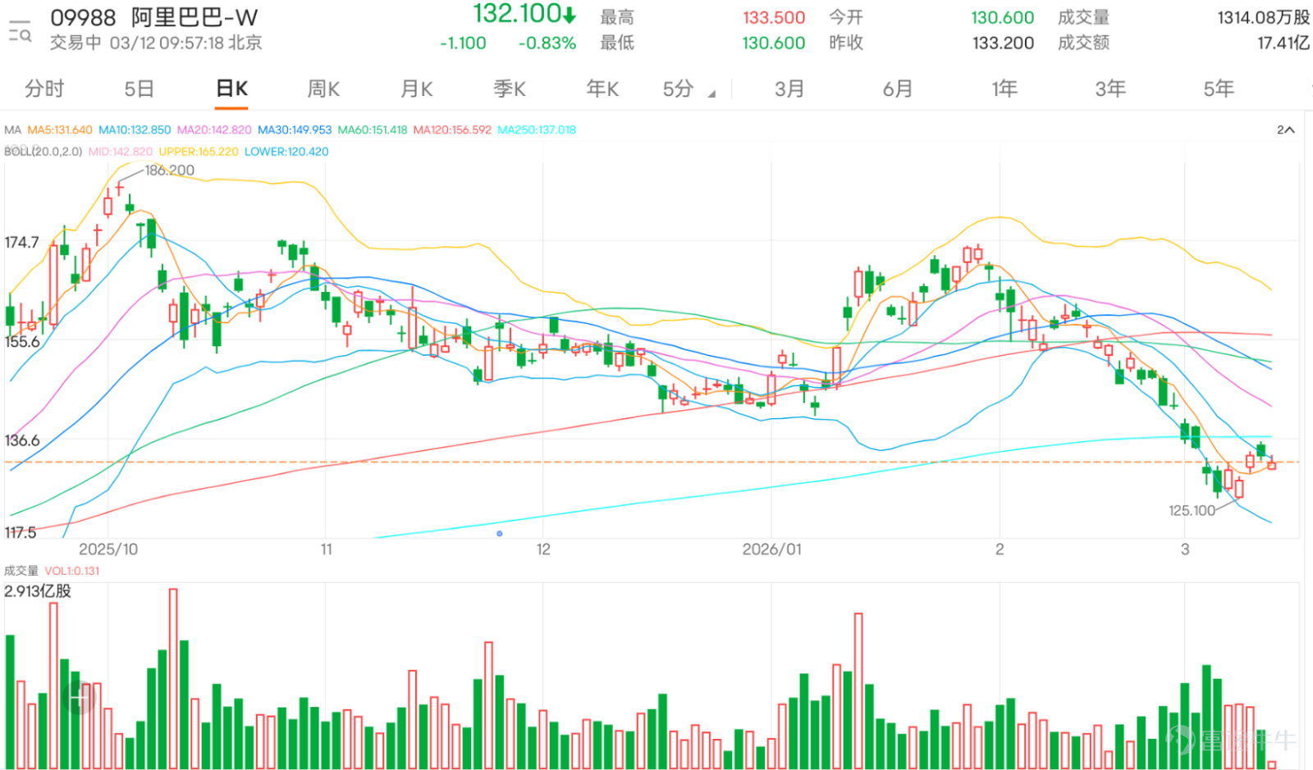Set chart range to 5年
The image size is (1313, 770).
click(x=1219, y=89)
